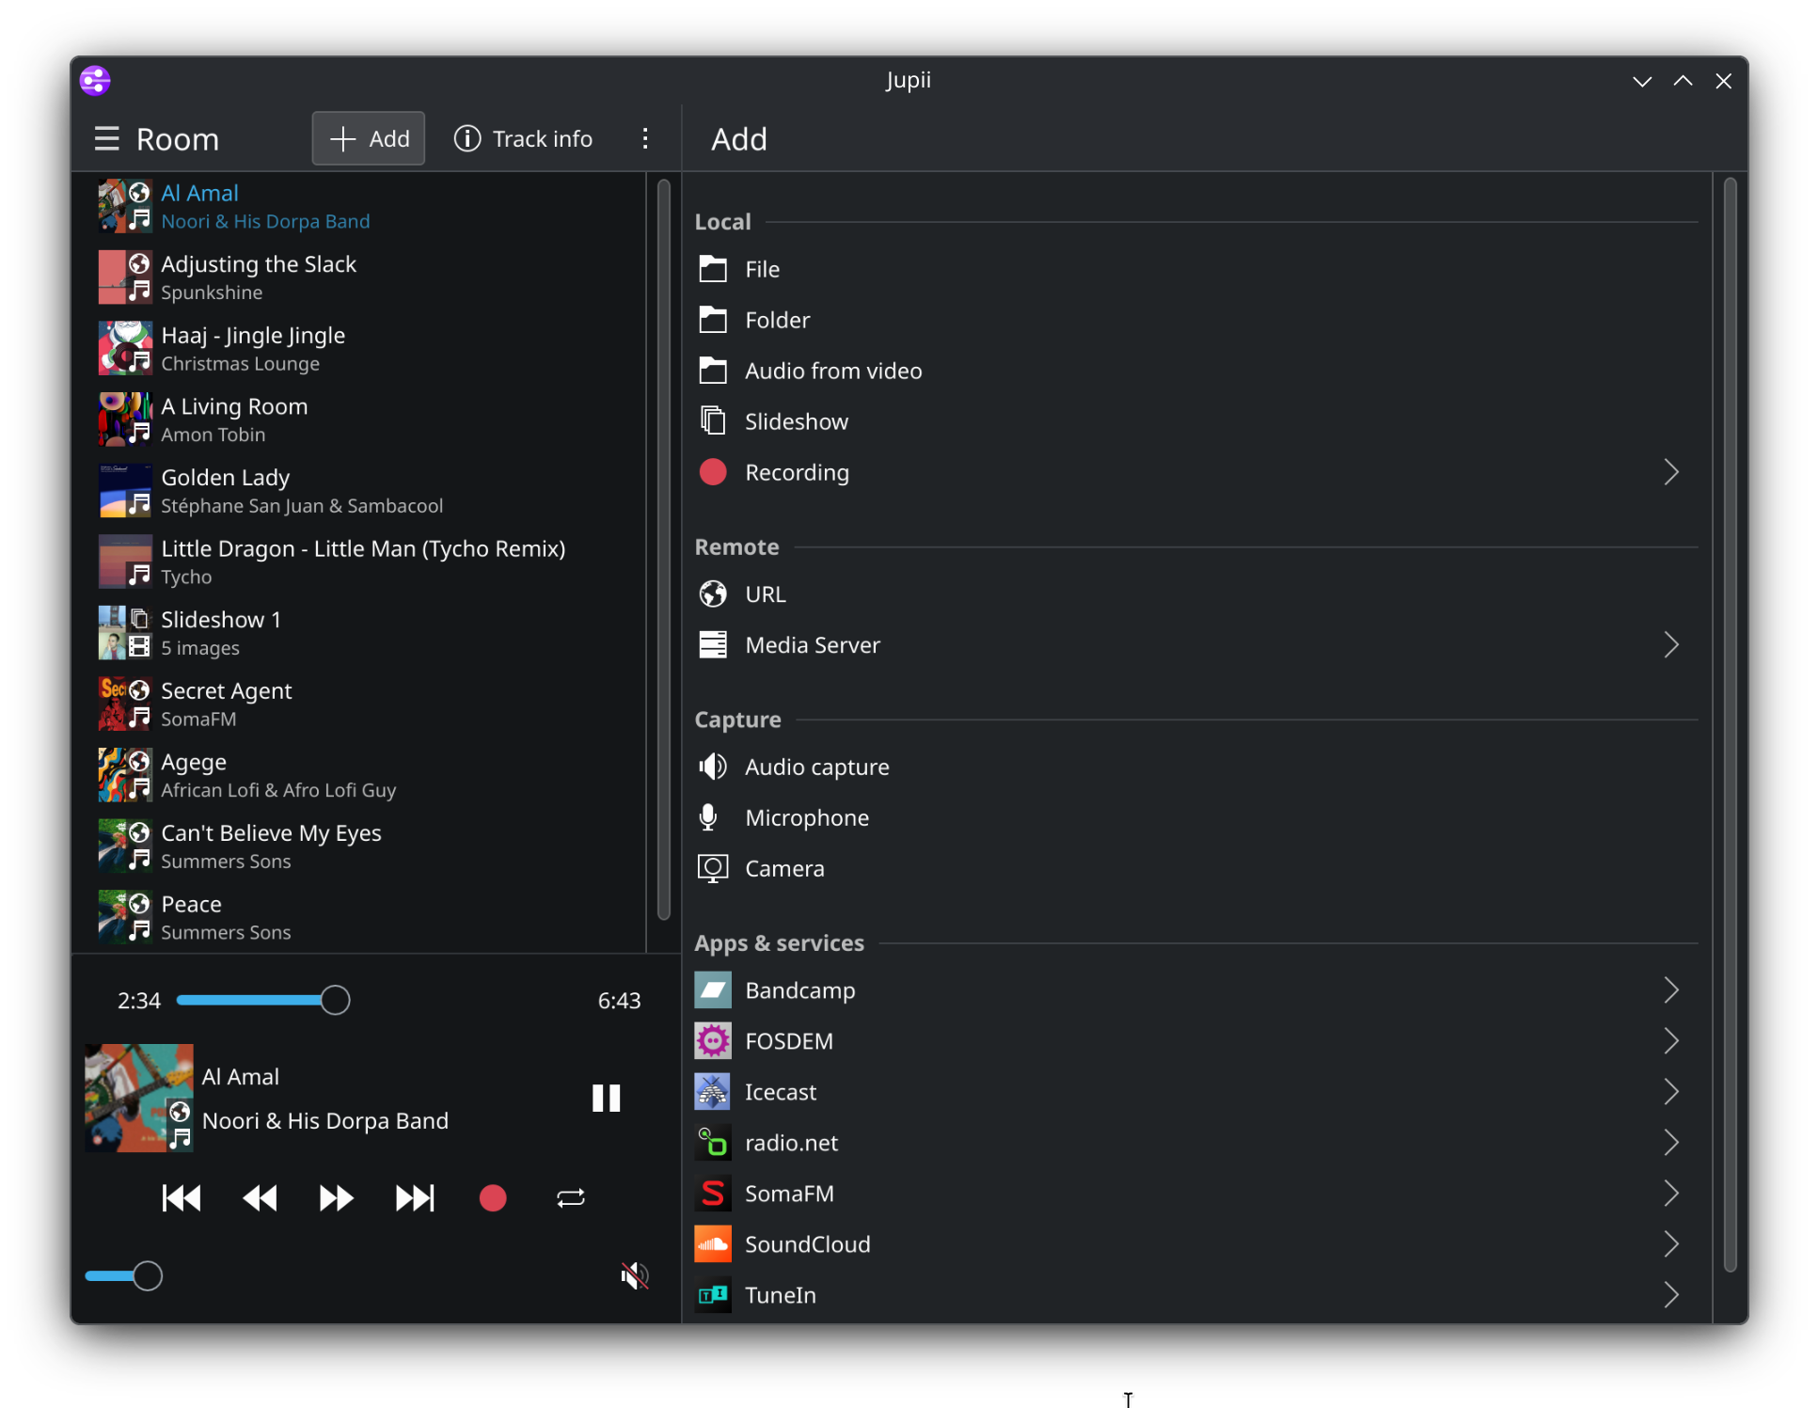Open the three-dot overflow menu
This screenshot has height=1408, width=1818.
point(645,139)
